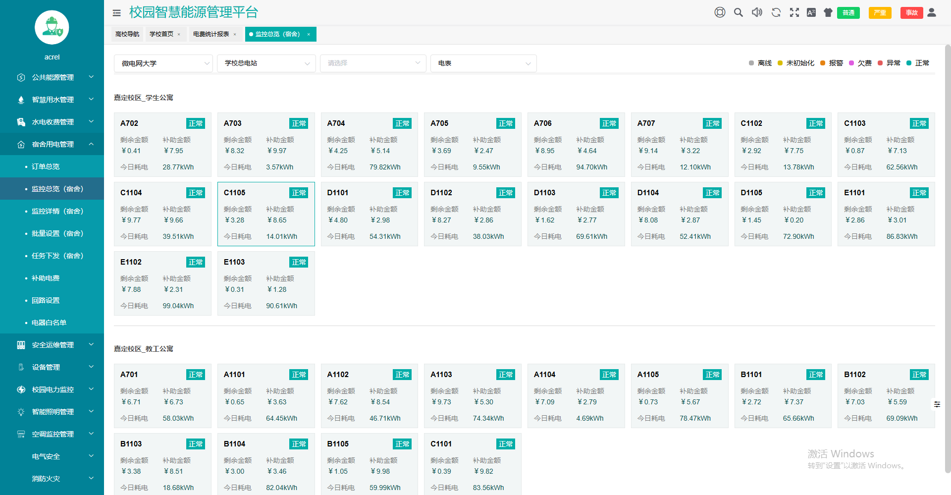This screenshot has height=495, width=951.
Task: Click the red 事故 alarm button
Action: point(911,13)
